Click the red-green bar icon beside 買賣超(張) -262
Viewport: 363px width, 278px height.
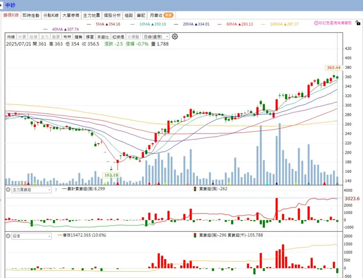point(195,189)
